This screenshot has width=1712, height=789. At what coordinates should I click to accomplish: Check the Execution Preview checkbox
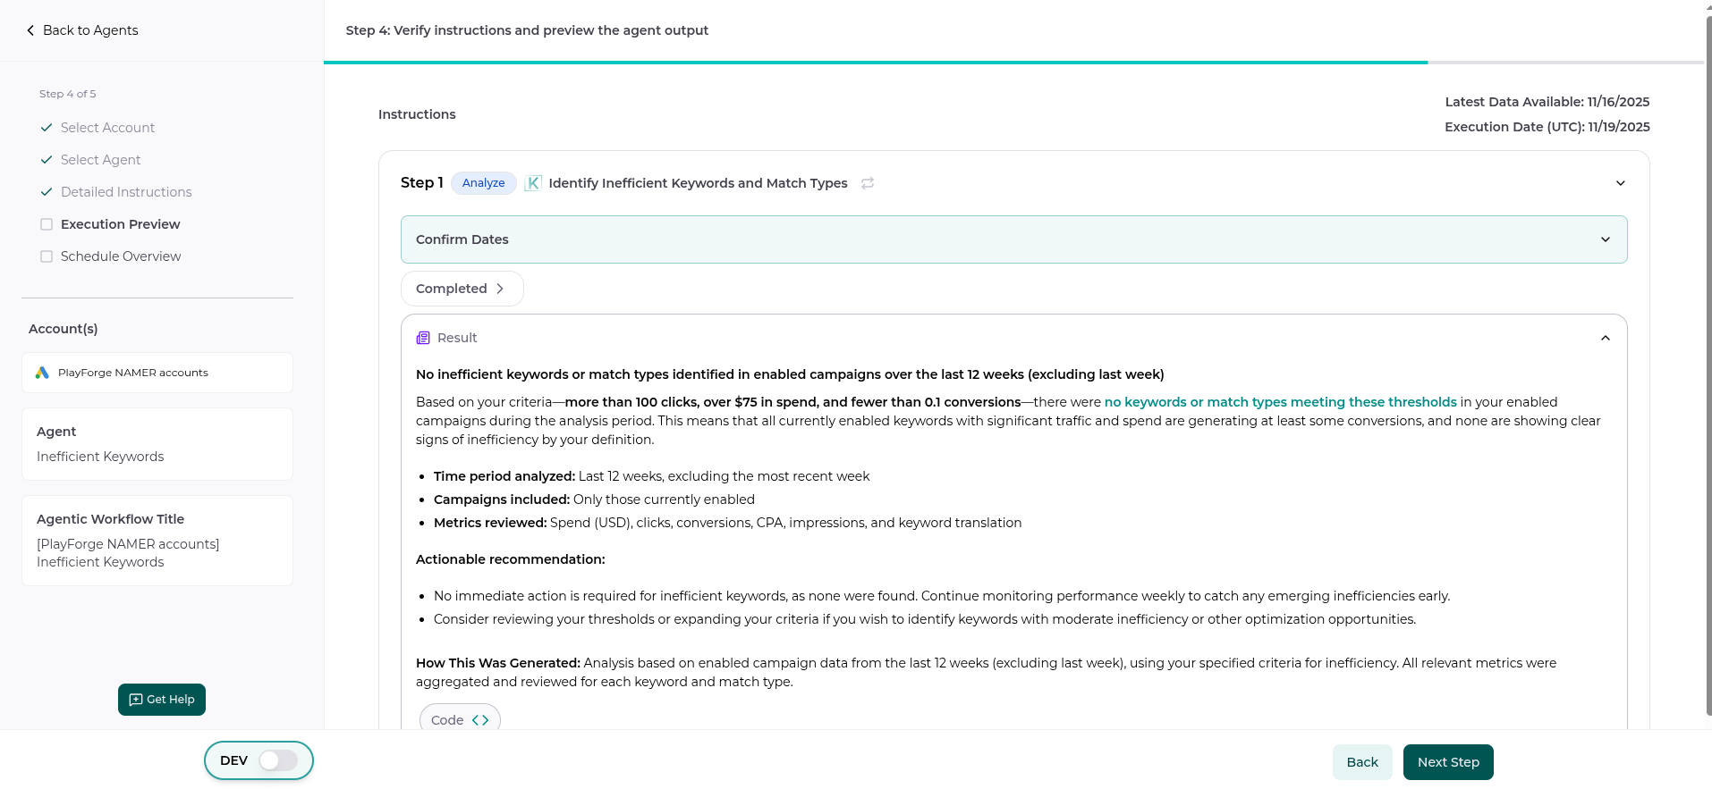tap(47, 224)
